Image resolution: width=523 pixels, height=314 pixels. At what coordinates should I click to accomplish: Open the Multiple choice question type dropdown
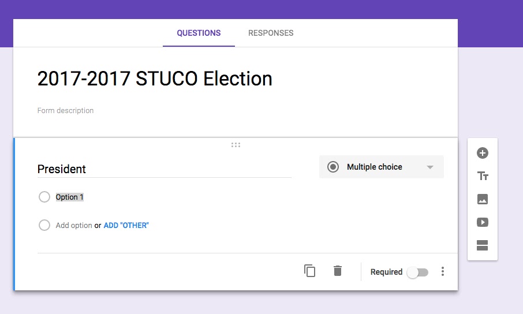point(381,167)
